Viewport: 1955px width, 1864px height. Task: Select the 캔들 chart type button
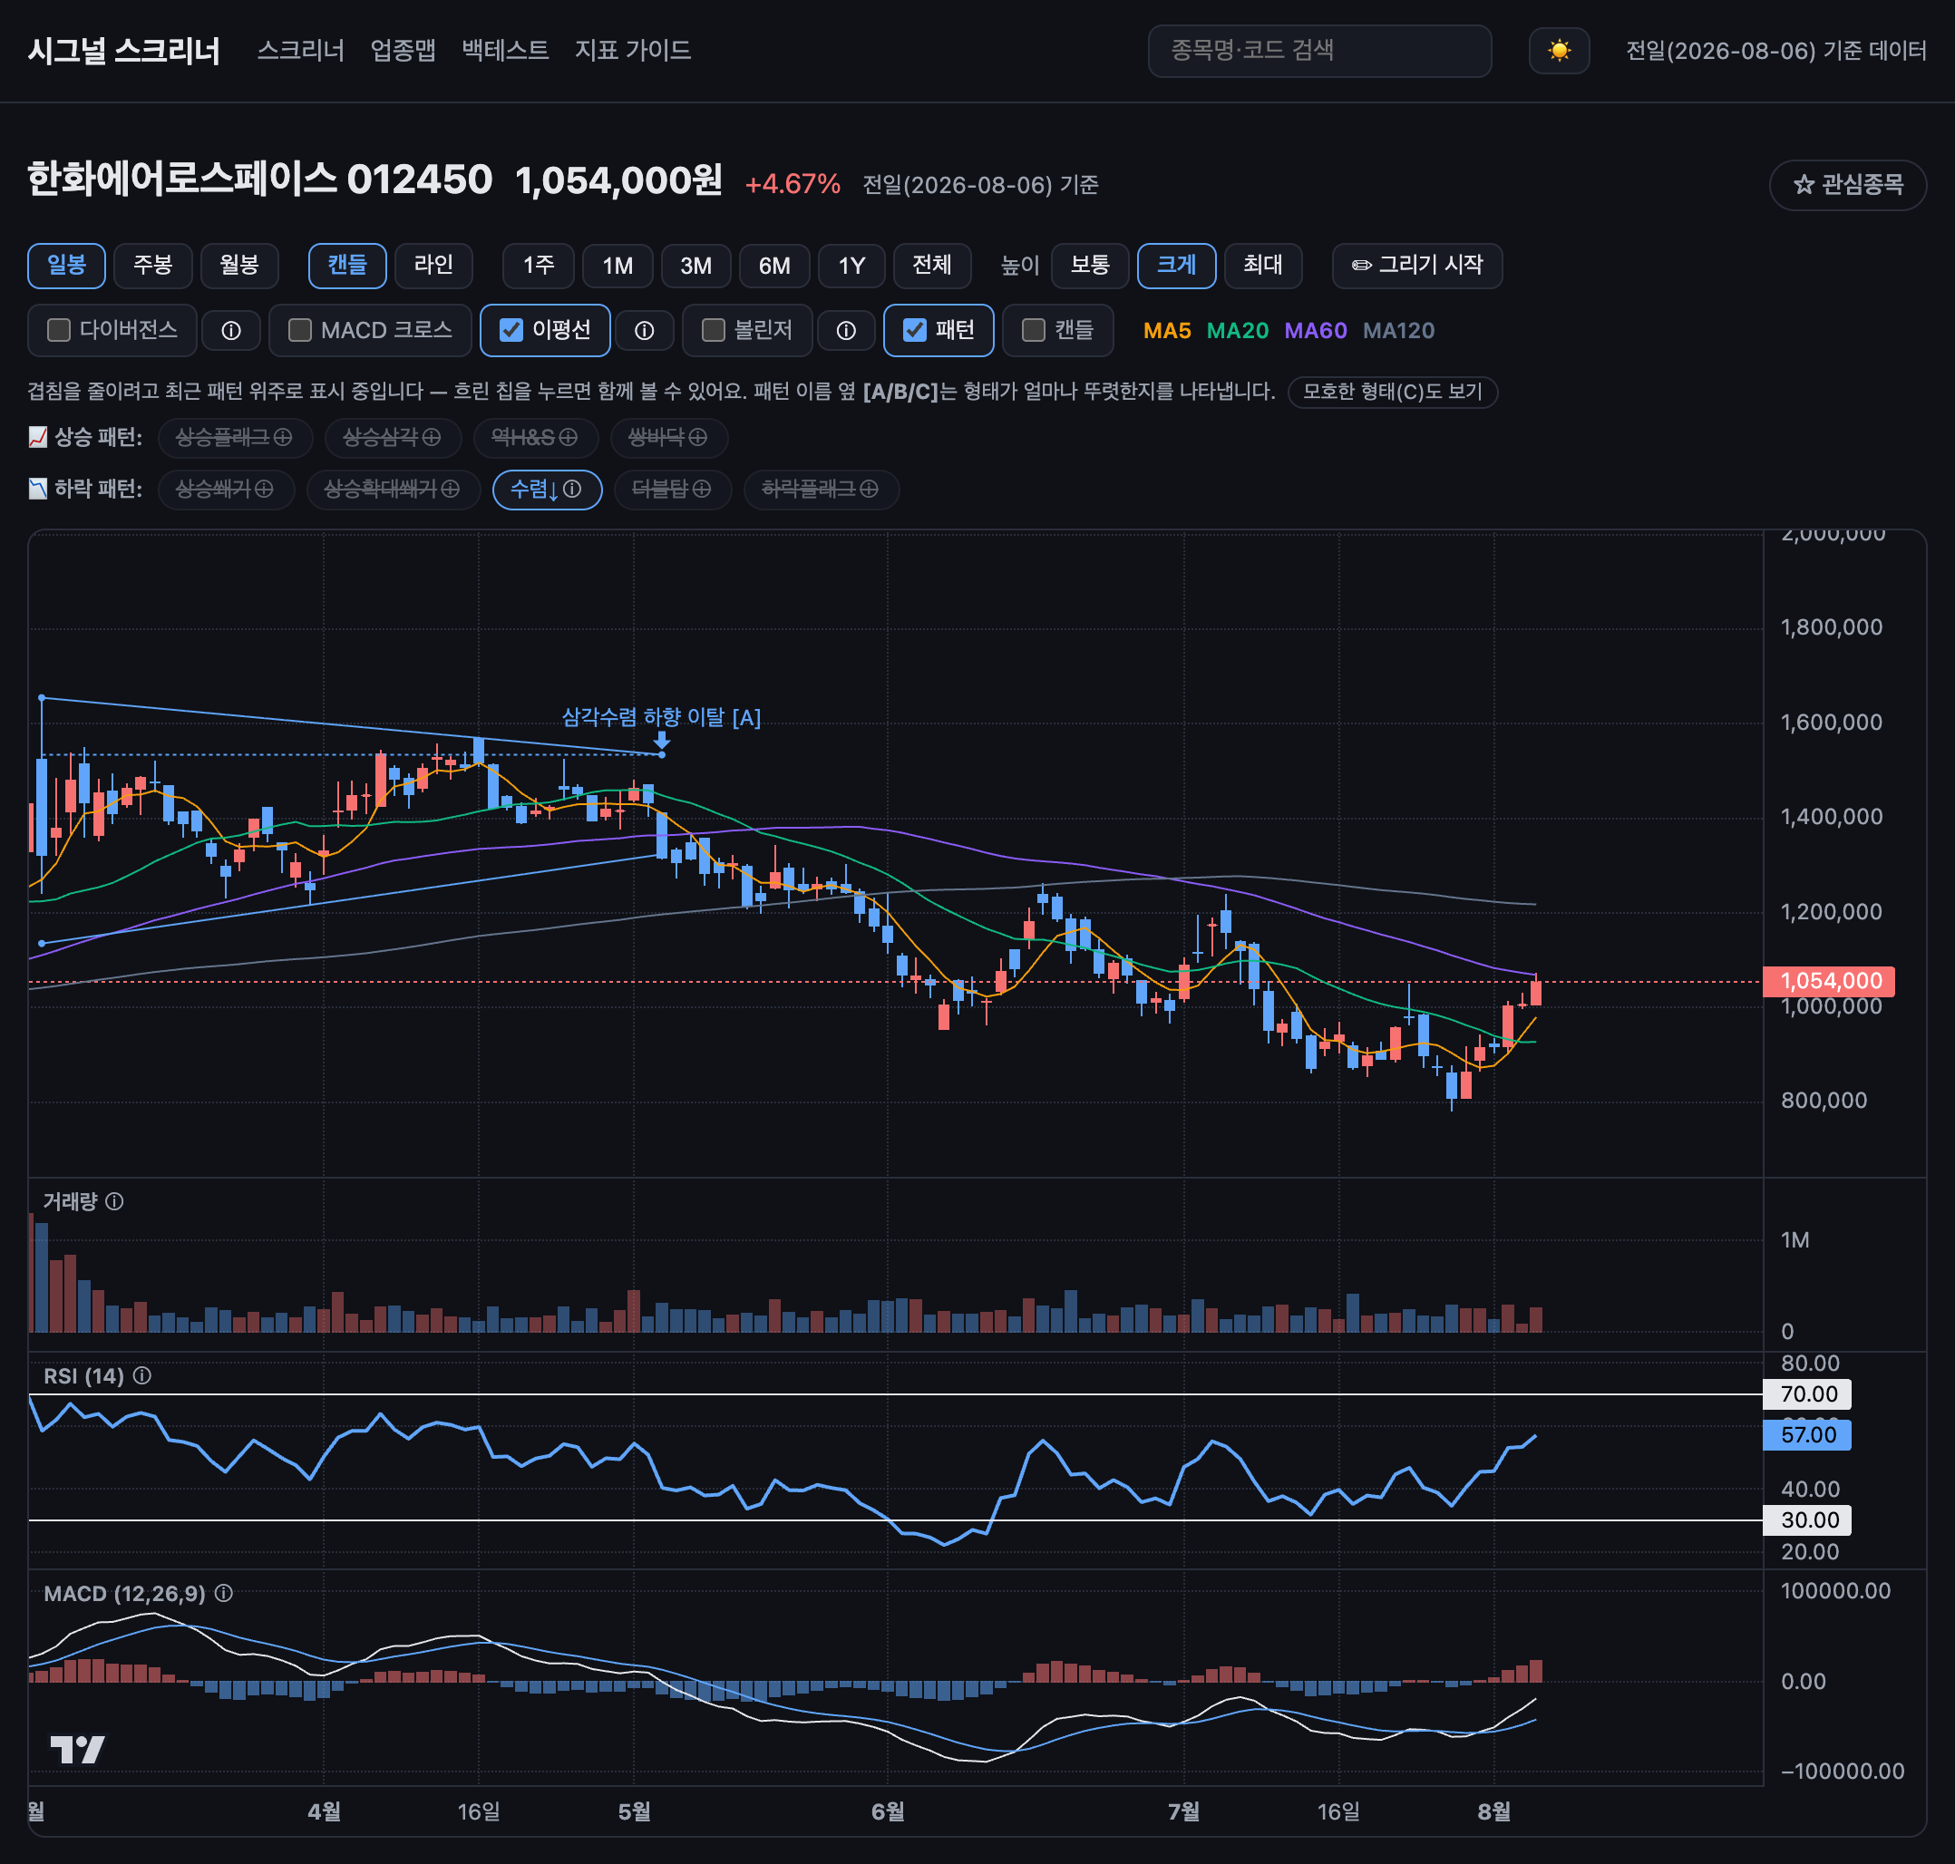[x=348, y=266]
